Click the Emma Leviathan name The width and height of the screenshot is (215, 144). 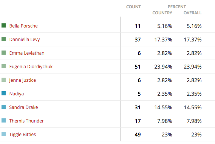point(27,53)
